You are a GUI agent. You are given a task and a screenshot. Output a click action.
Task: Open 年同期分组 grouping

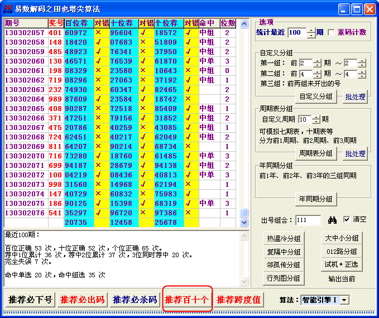[316, 199]
